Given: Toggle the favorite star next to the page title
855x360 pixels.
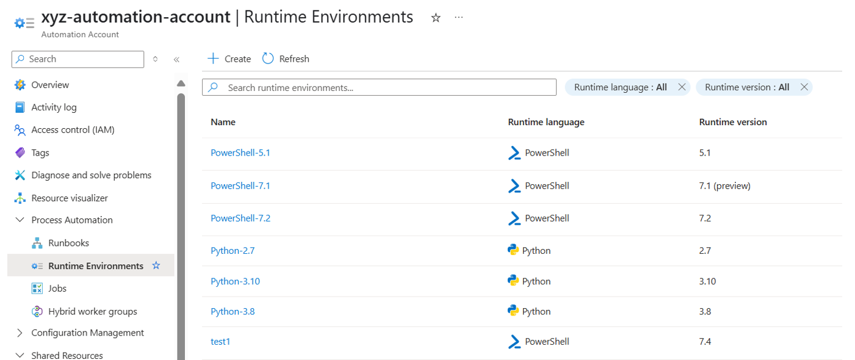Looking at the screenshot, I should tap(435, 18).
